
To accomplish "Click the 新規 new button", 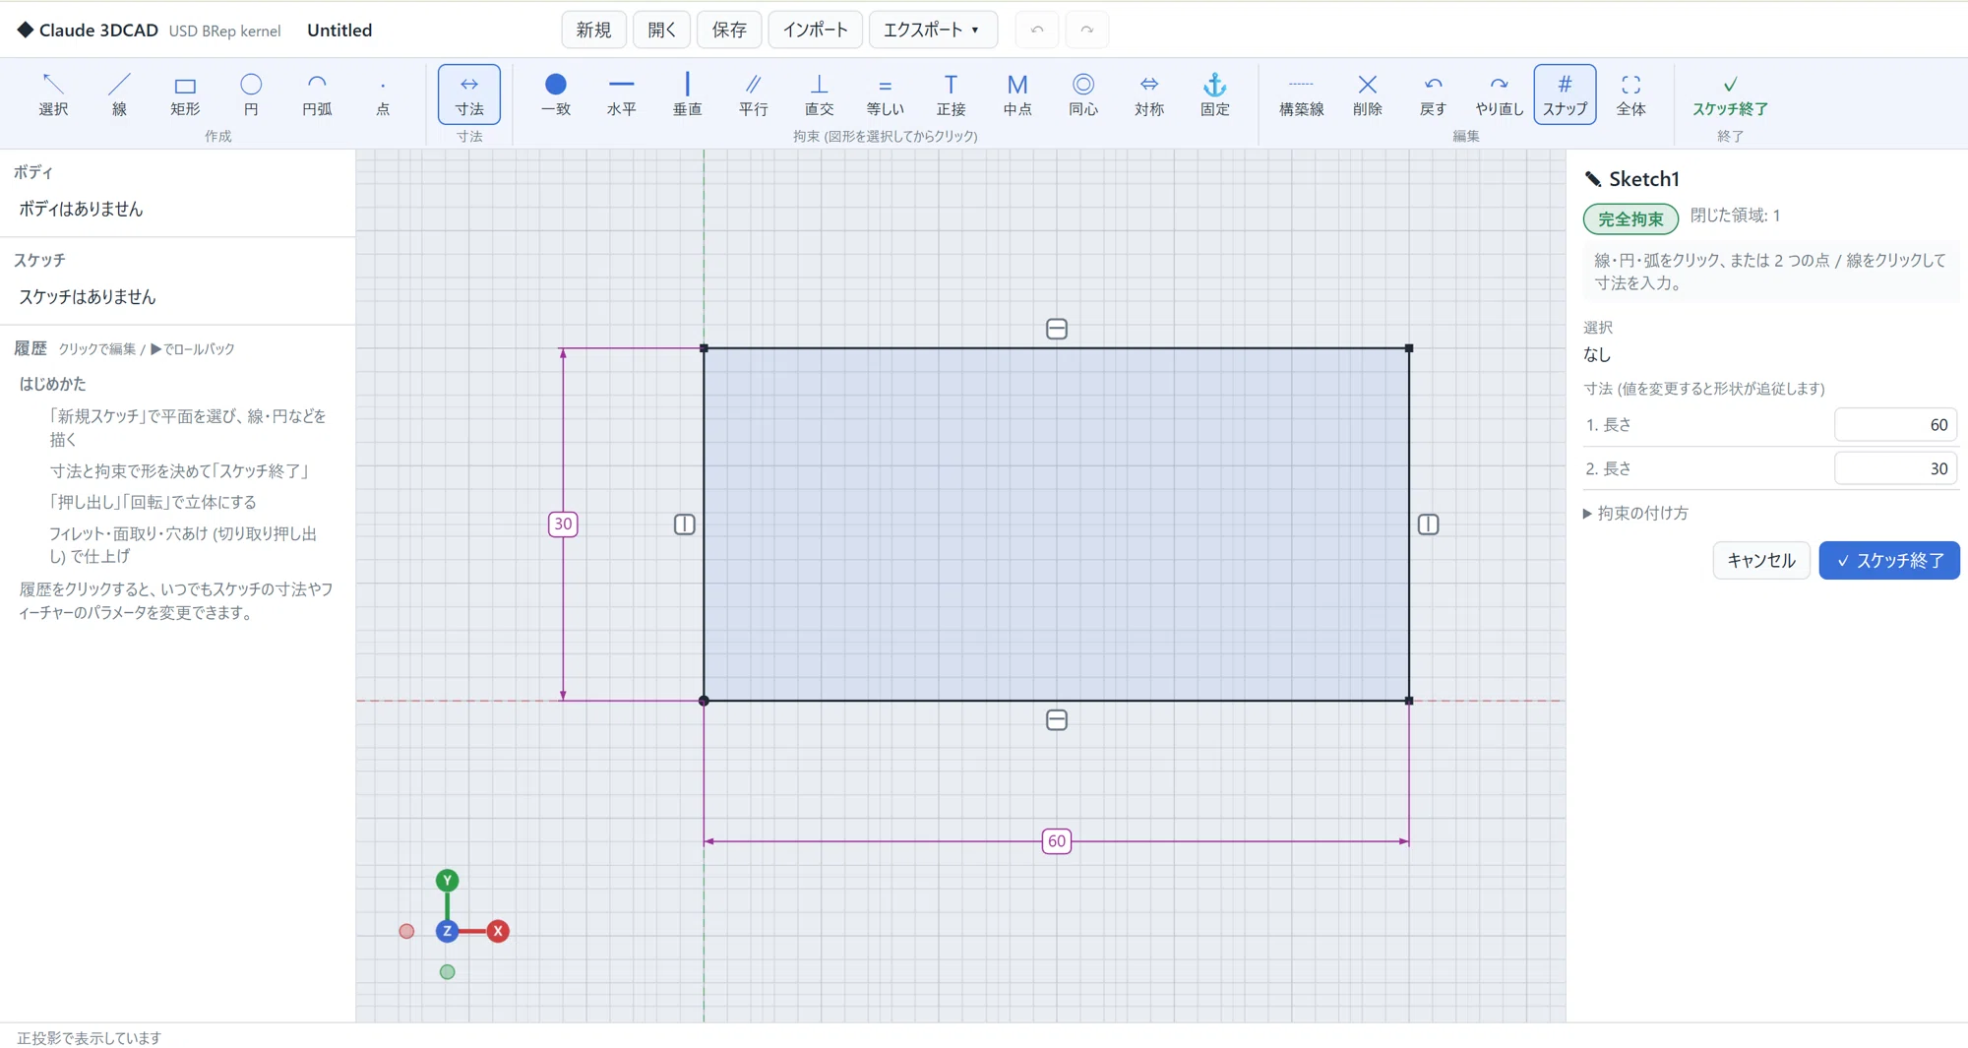I will (x=593, y=30).
